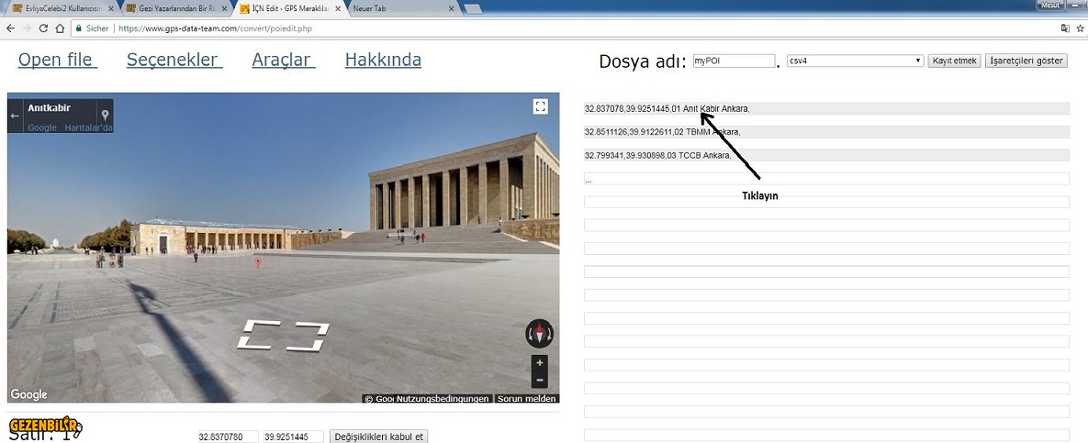Open the csv4 file format dropdown
This screenshot has height=443, width=1088.
coord(855,61)
